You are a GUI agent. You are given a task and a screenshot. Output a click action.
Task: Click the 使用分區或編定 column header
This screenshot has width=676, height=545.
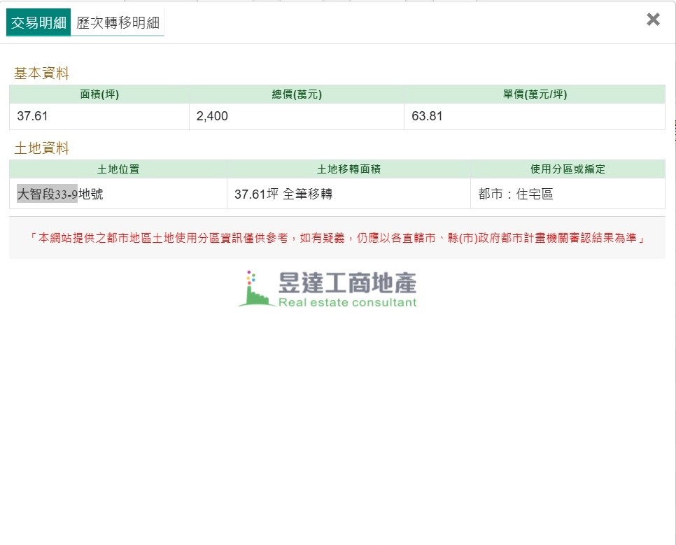[568, 169]
